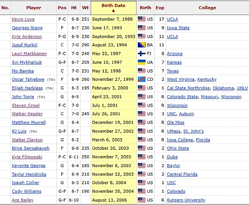249x205 pixels.
Task: Open Lauri Markkanen player link
Action: tap(29, 54)
